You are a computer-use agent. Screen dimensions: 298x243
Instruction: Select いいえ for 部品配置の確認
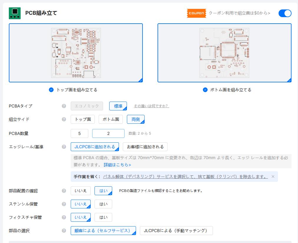tap(81, 191)
